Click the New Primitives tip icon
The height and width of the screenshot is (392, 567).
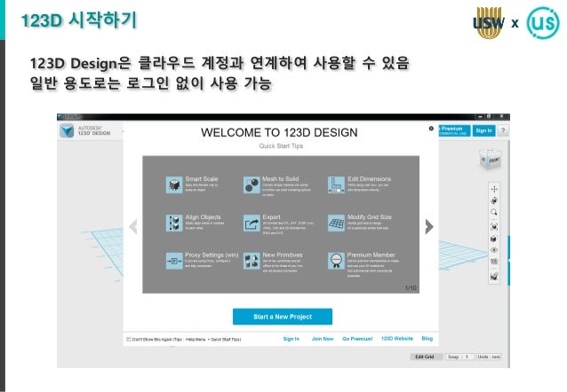click(x=252, y=261)
